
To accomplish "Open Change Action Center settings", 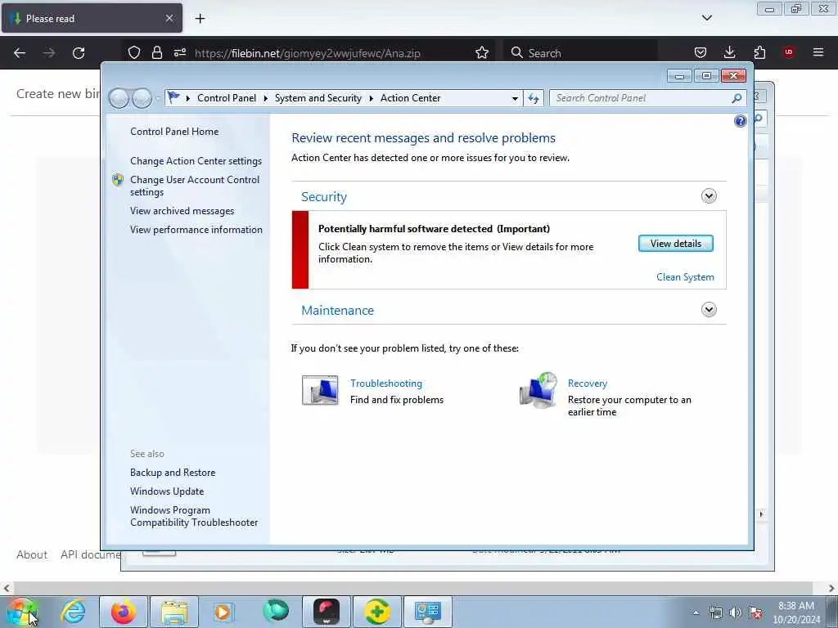I will click(x=196, y=161).
